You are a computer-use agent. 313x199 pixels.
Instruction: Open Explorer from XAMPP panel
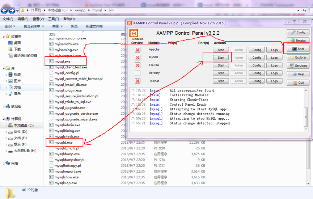(x=298, y=58)
